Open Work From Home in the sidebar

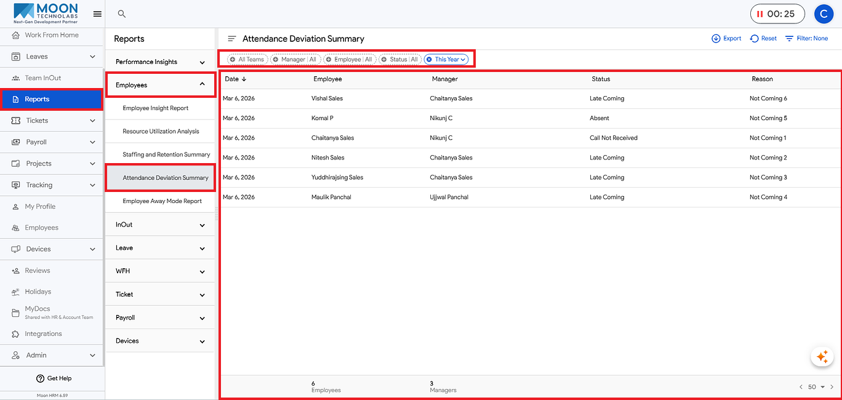51,35
